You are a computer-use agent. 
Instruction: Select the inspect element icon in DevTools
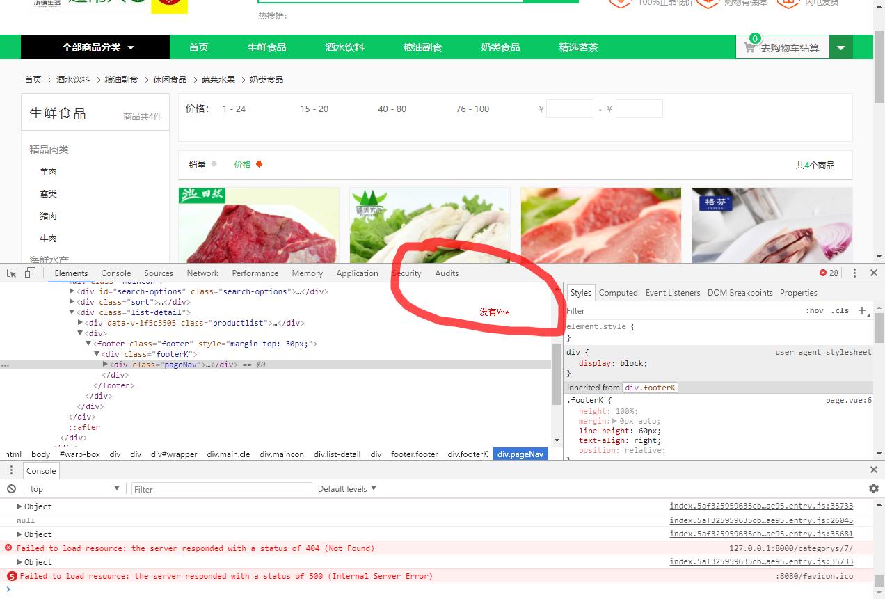click(x=11, y=273)
